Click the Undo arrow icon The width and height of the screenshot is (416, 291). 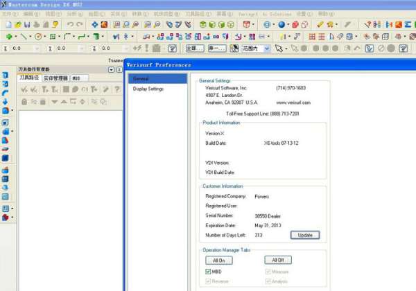[70, 25]
